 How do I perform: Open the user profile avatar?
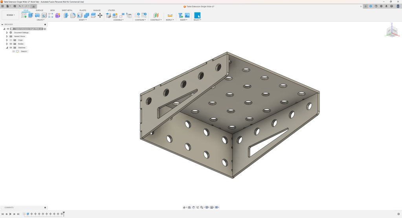point(398,6)
